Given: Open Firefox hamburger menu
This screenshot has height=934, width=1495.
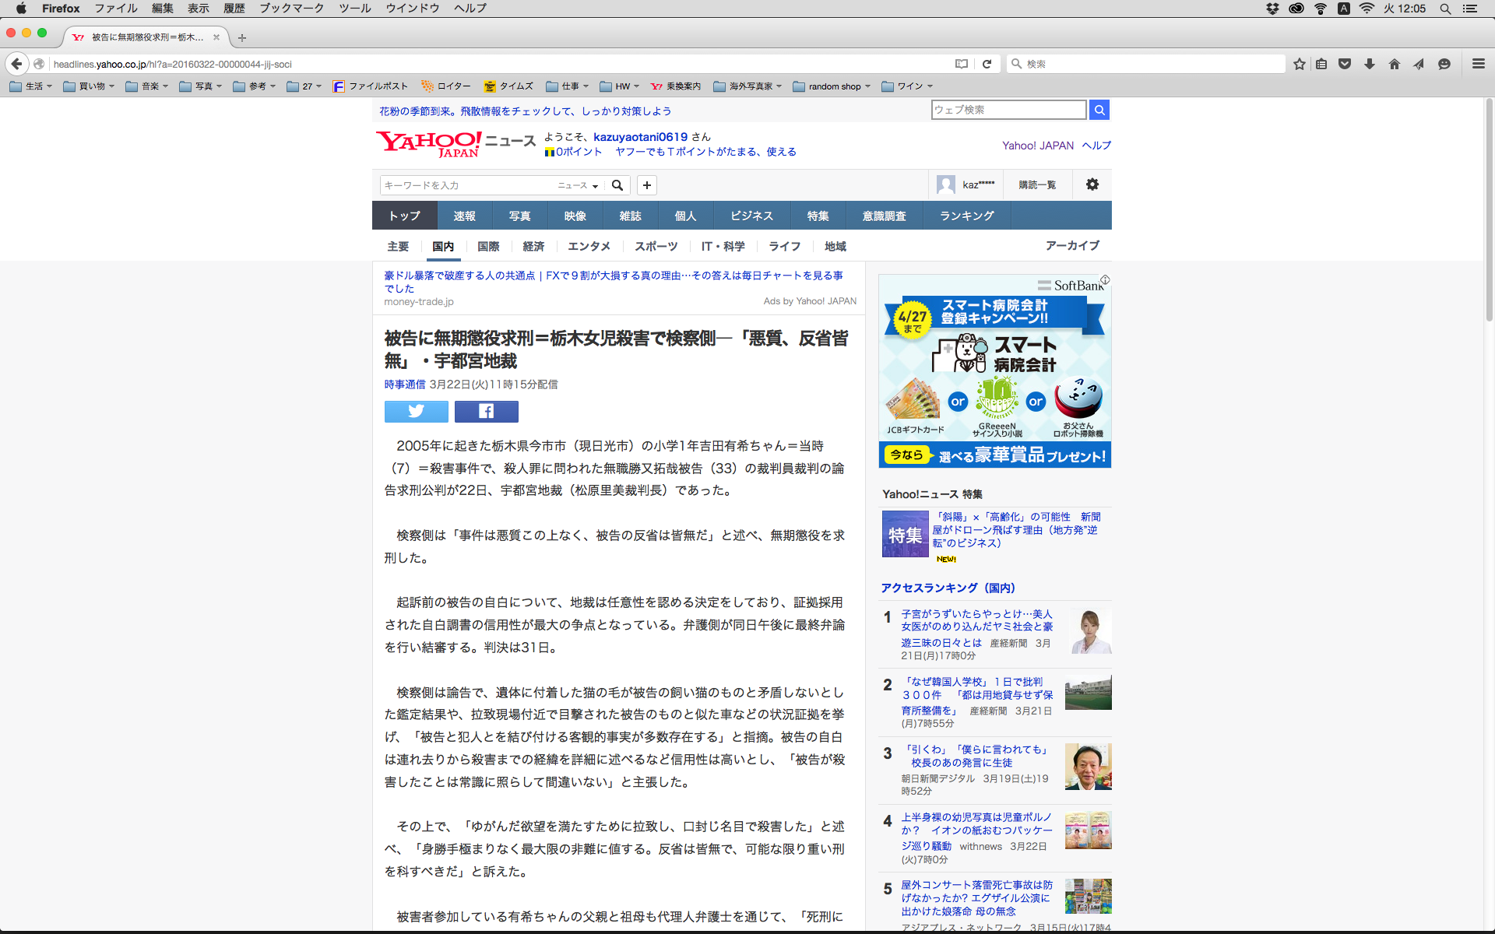Looking at the screenshot, I should [x=1478, y=64].
